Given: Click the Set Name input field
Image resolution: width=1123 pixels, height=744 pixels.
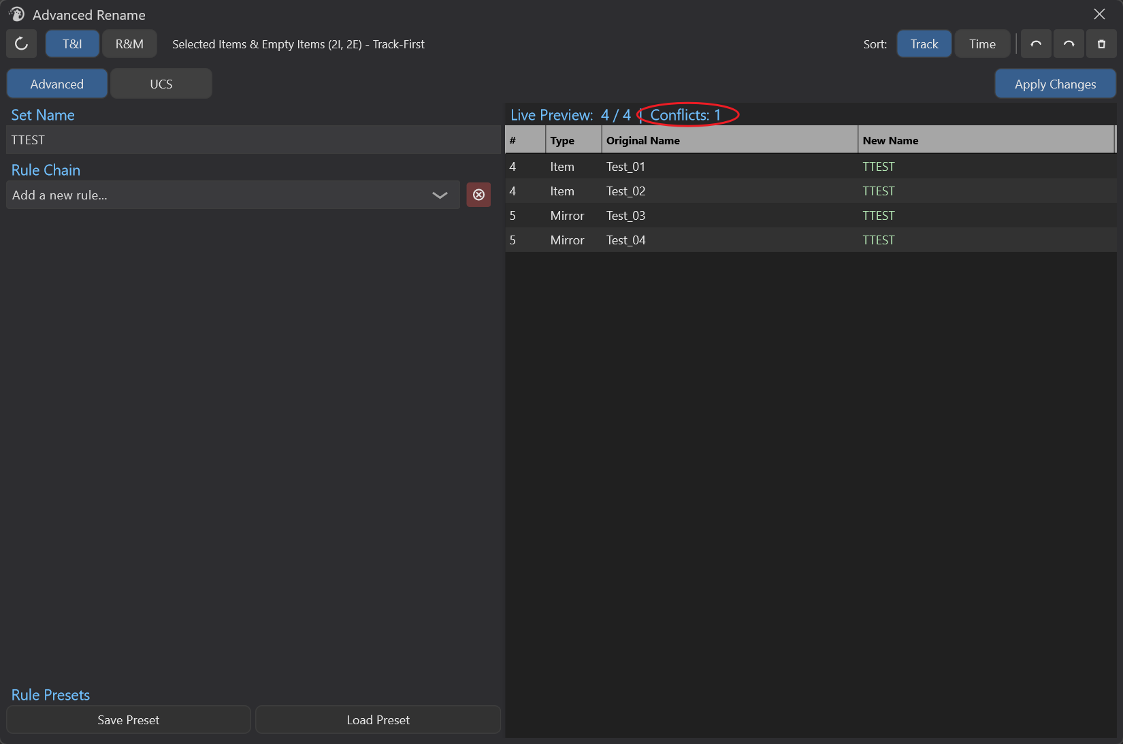Looking at the screenshot, I should pyautogui.click(x=253, y=140).
